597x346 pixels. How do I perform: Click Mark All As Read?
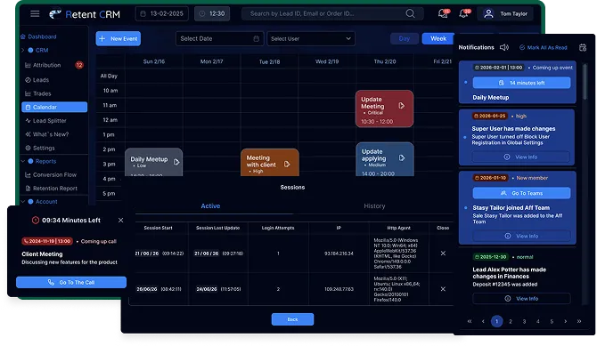[544, 47]
